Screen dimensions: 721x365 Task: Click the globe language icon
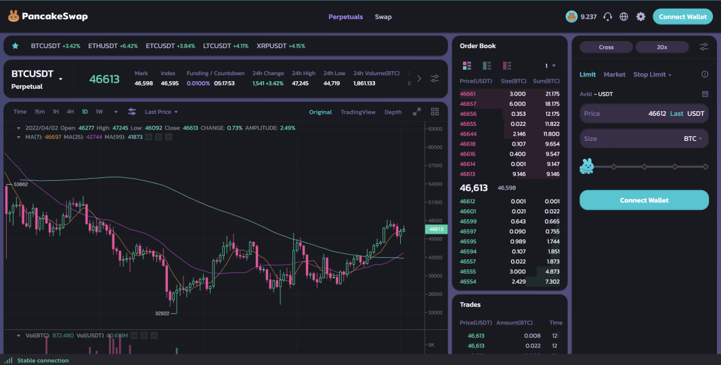tap(624, 16)
